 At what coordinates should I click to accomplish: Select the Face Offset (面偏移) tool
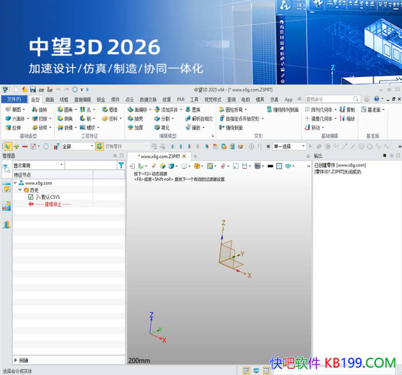(x=138, y=110)
